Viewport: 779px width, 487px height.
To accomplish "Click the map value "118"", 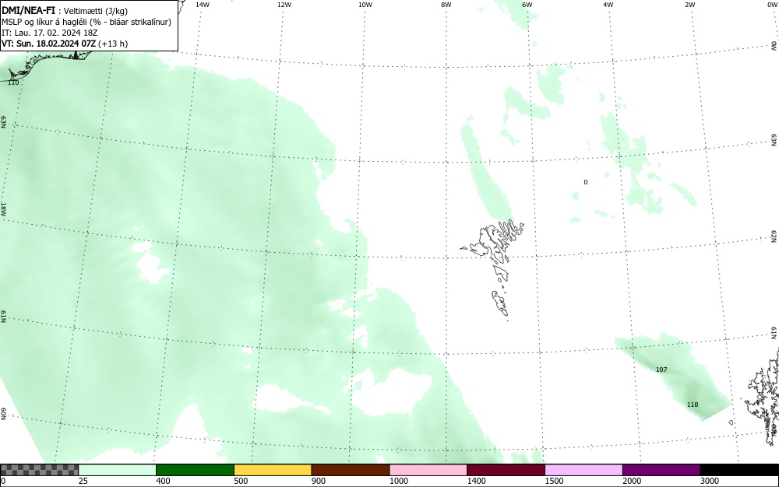I will (693, 405).
